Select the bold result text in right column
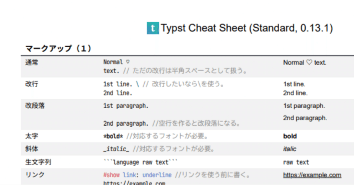The height and width of the screenshot is (185, 354). click(x=290, y=136)
